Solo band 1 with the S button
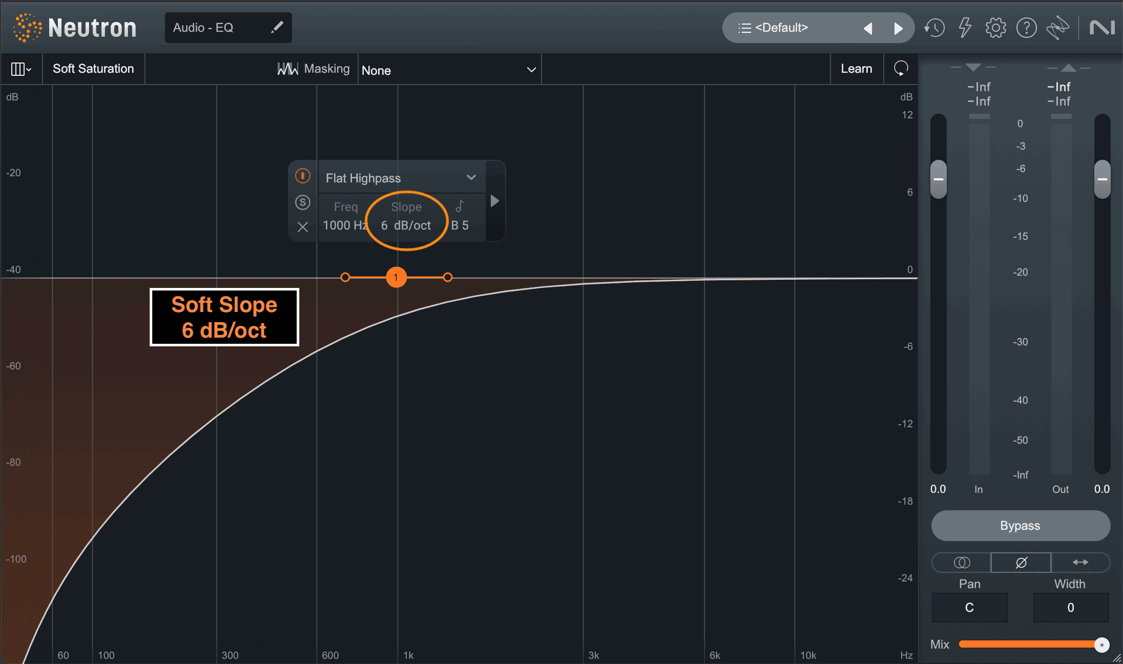The width and height of the screenshot is (1123, 664). pos(303,202)
